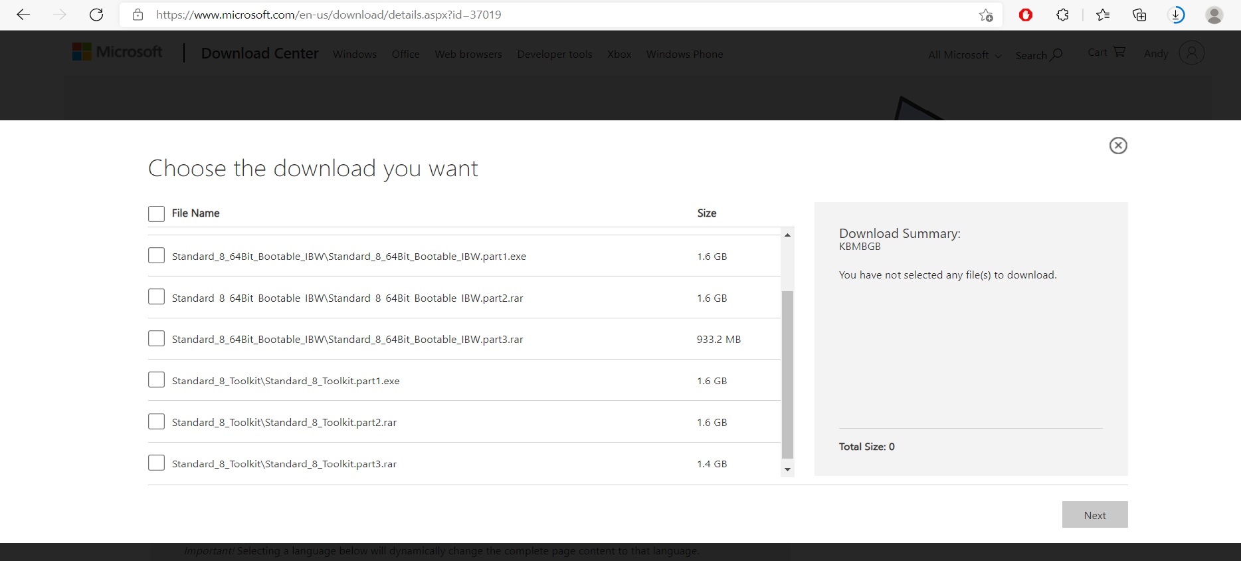The height and width of the screenshot is (561, 1241).
Task: Click the File Name column header
Action: (195, 213)
